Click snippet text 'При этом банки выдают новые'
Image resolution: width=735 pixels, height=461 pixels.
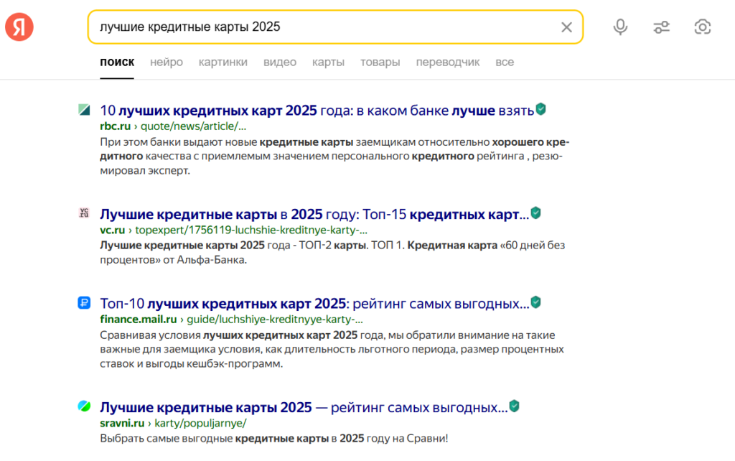click(179, 142)
